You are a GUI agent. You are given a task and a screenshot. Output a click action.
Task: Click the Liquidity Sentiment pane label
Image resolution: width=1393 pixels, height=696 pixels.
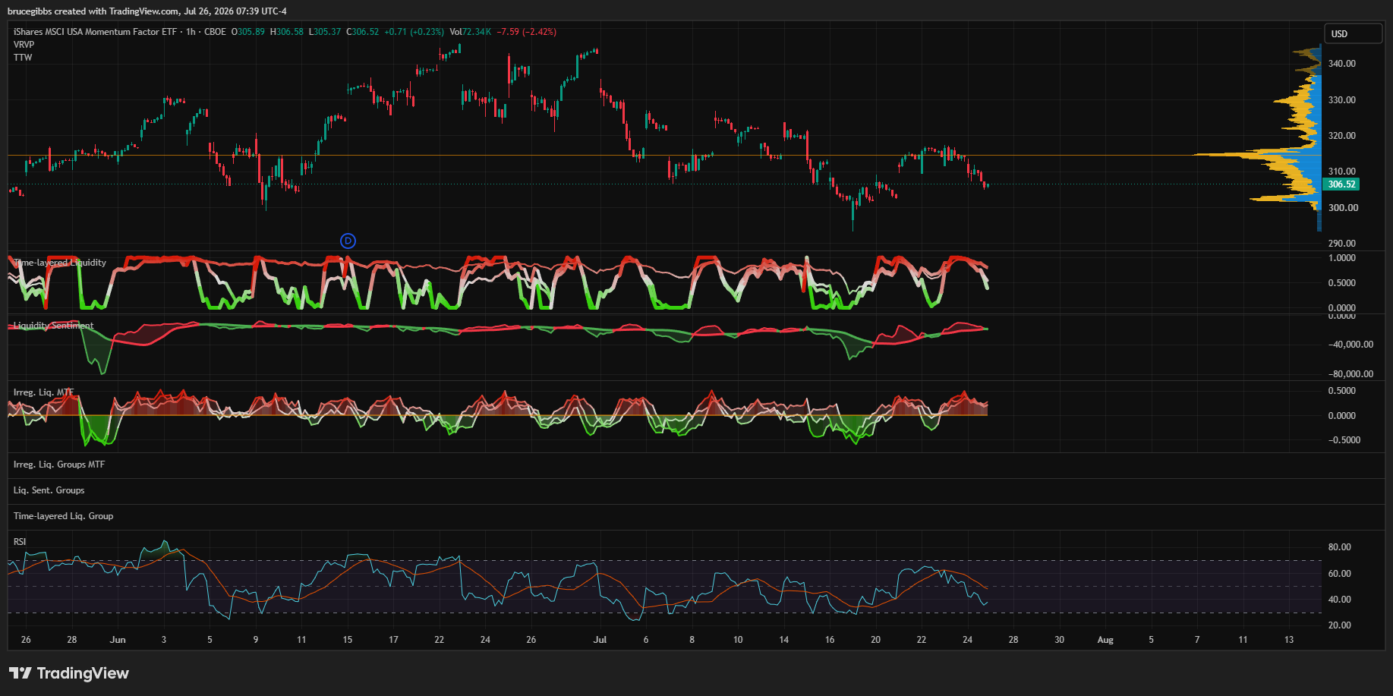(x=53, y=326)
